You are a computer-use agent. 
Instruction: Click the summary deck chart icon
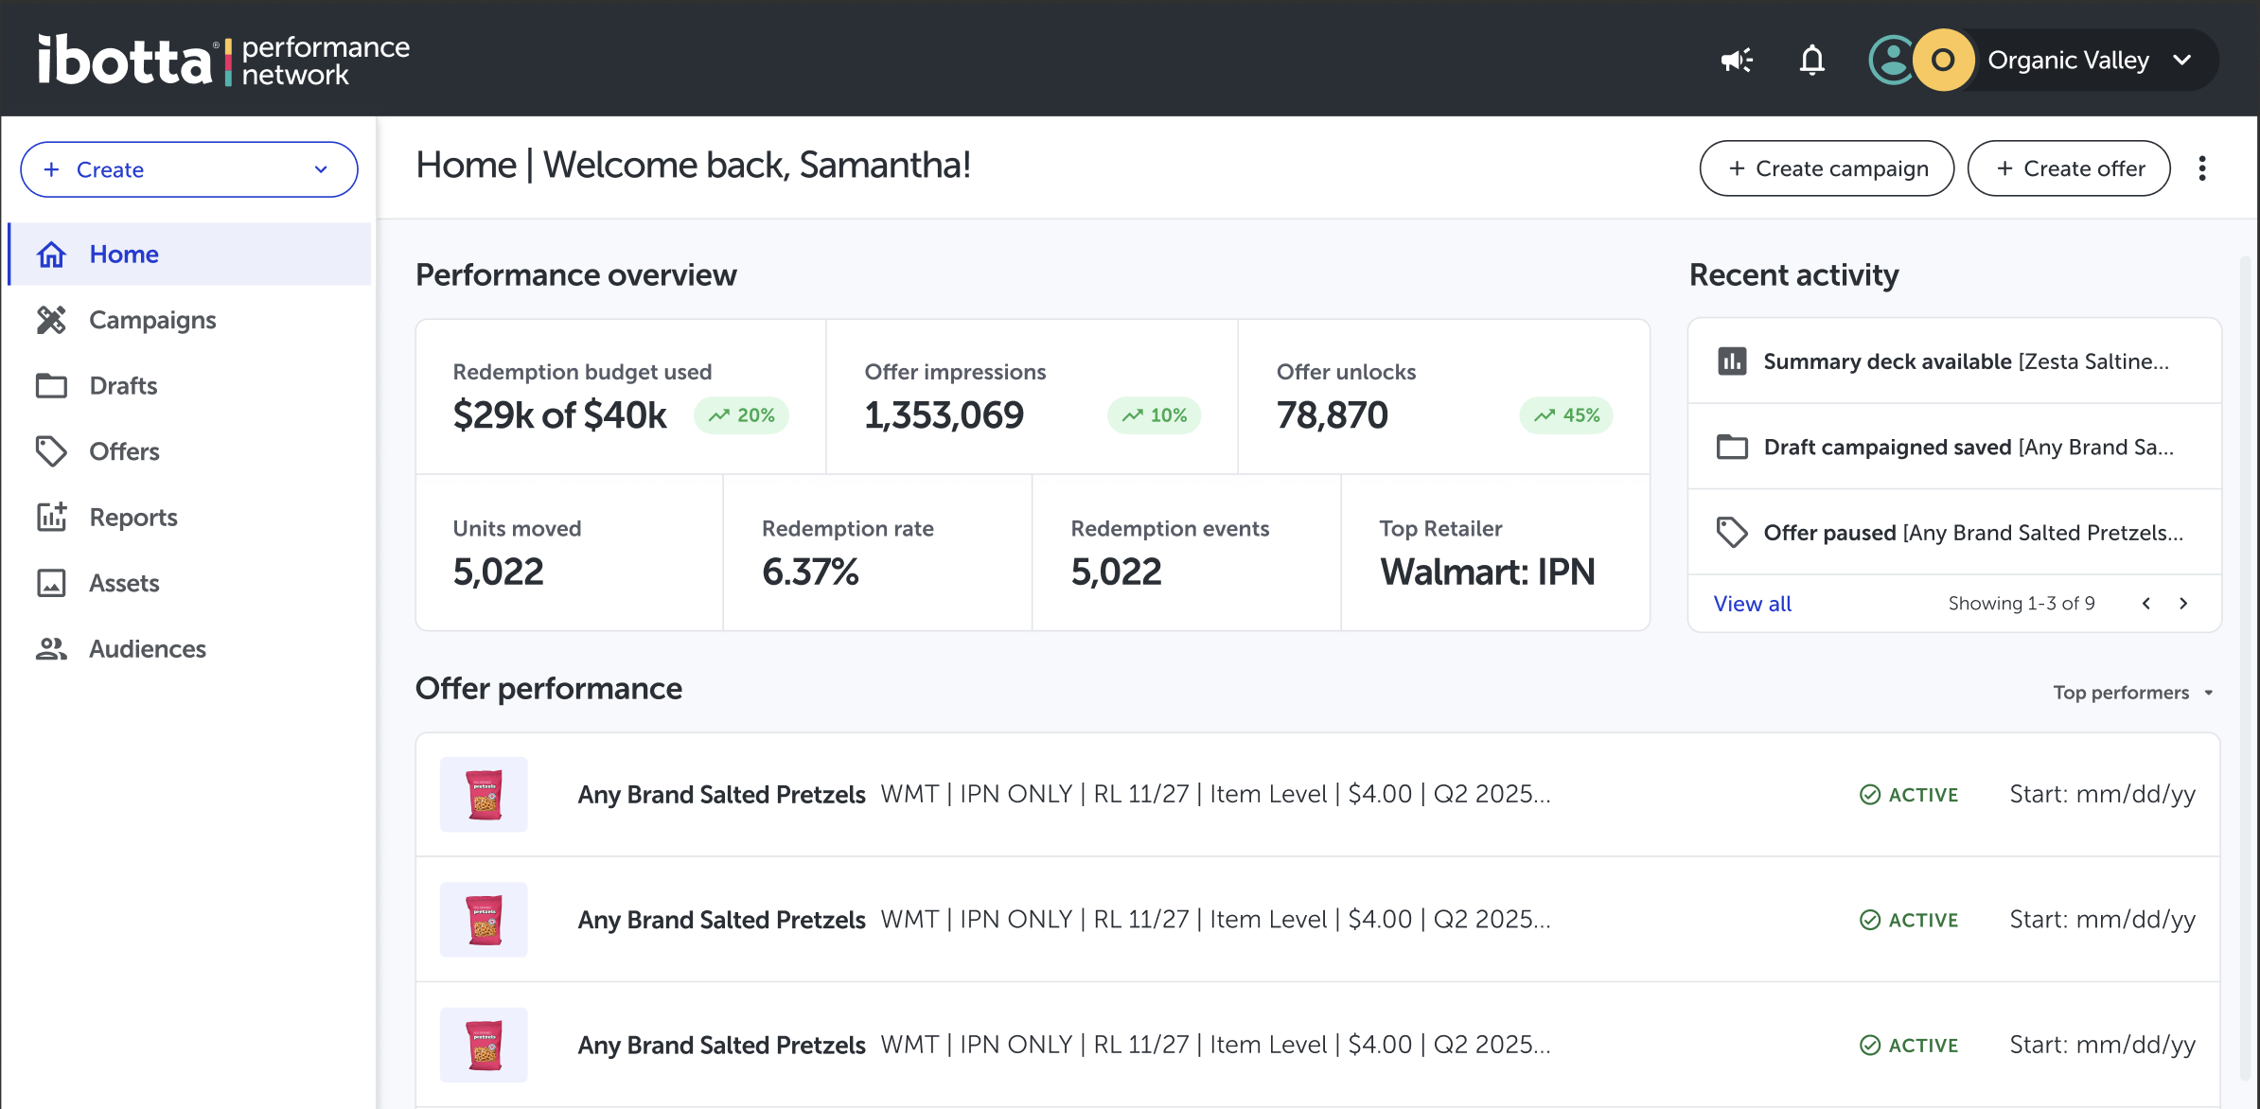(x=1732, y=361)
